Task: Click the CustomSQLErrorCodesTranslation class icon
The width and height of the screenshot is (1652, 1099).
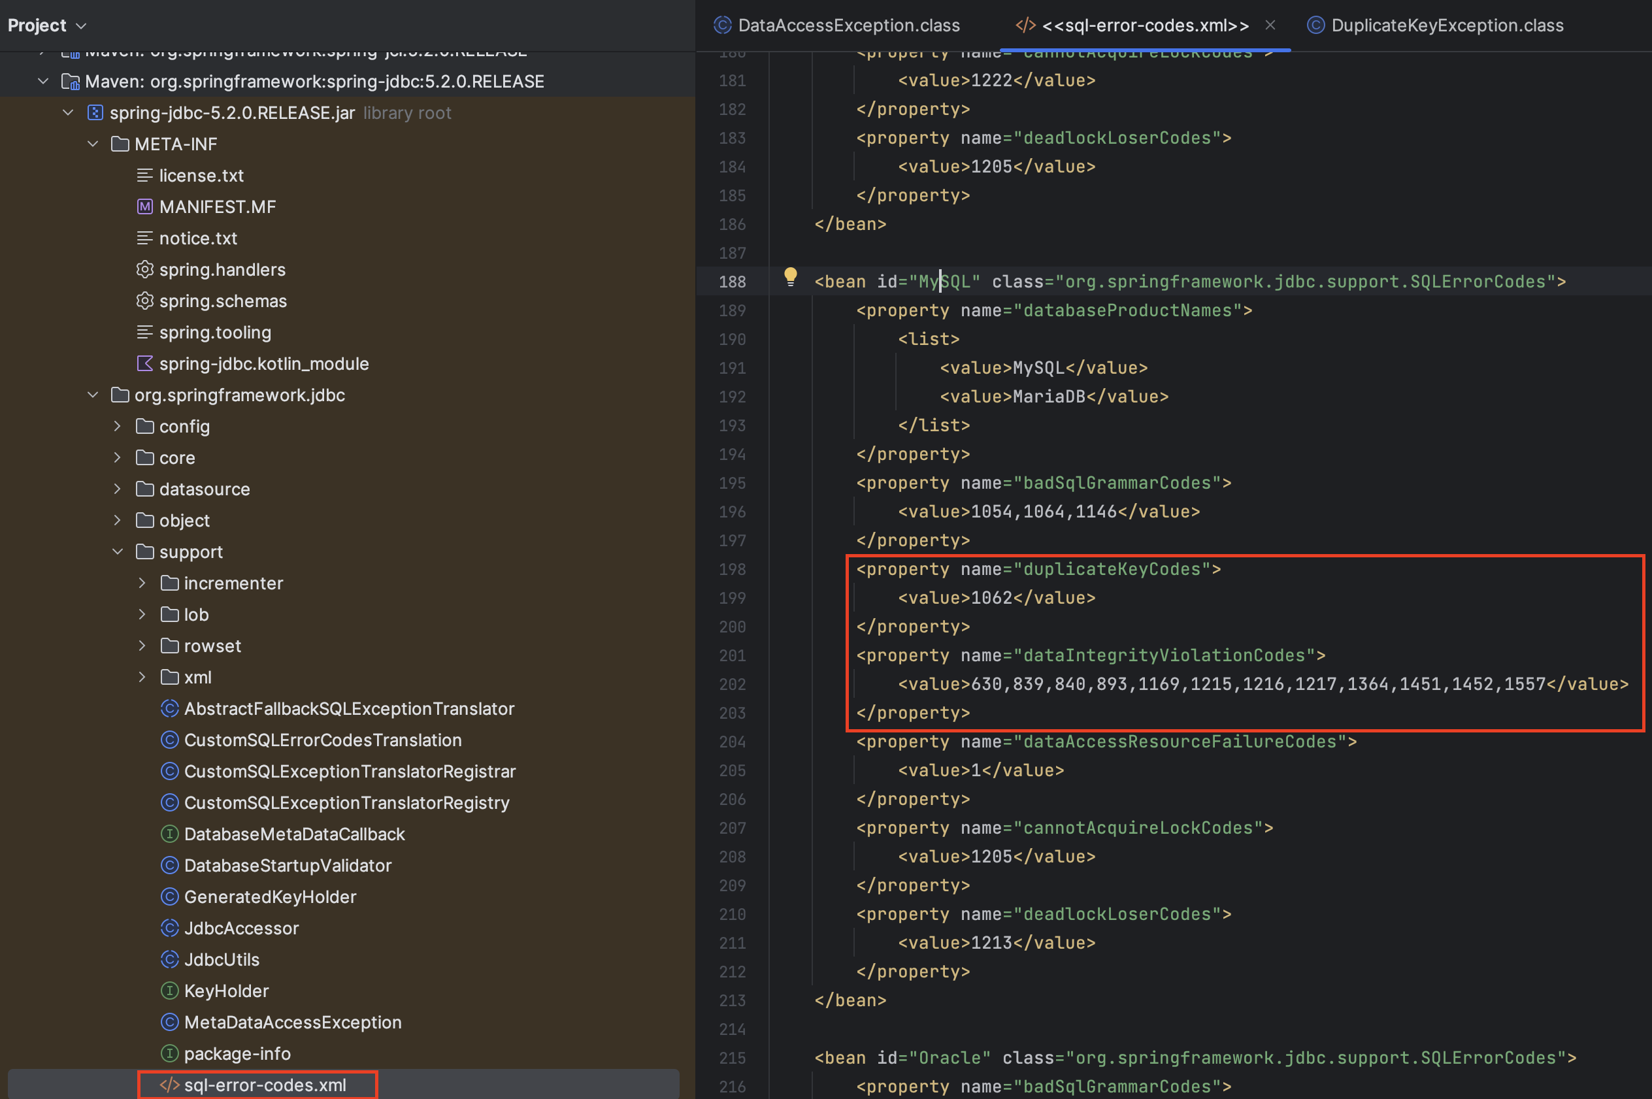Action: coord(169,740)
